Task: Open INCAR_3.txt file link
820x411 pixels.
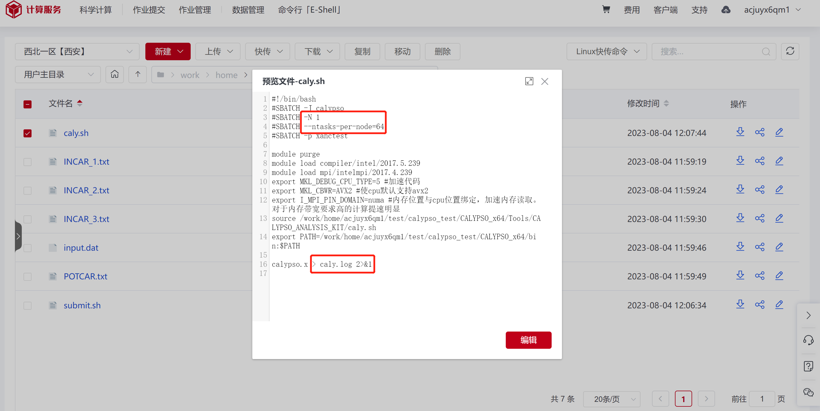Action: (x=86, y=219)
